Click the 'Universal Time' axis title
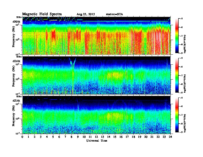 tap(97, 141)
